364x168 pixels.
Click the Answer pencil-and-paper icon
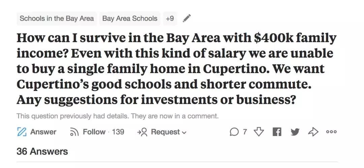click(x=22, y=132)
